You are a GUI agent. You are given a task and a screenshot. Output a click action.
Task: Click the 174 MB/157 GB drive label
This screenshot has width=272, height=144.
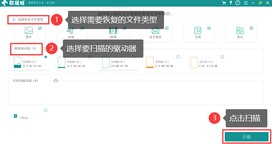tap(119, 66)
